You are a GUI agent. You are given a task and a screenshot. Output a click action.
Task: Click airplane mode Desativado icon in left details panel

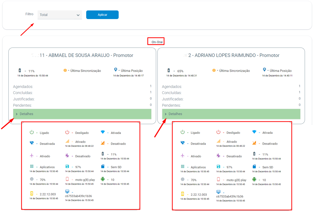[x=67, y=155]
